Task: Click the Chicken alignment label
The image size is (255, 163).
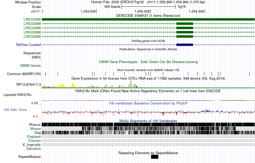Action: [x=34, y=141]
